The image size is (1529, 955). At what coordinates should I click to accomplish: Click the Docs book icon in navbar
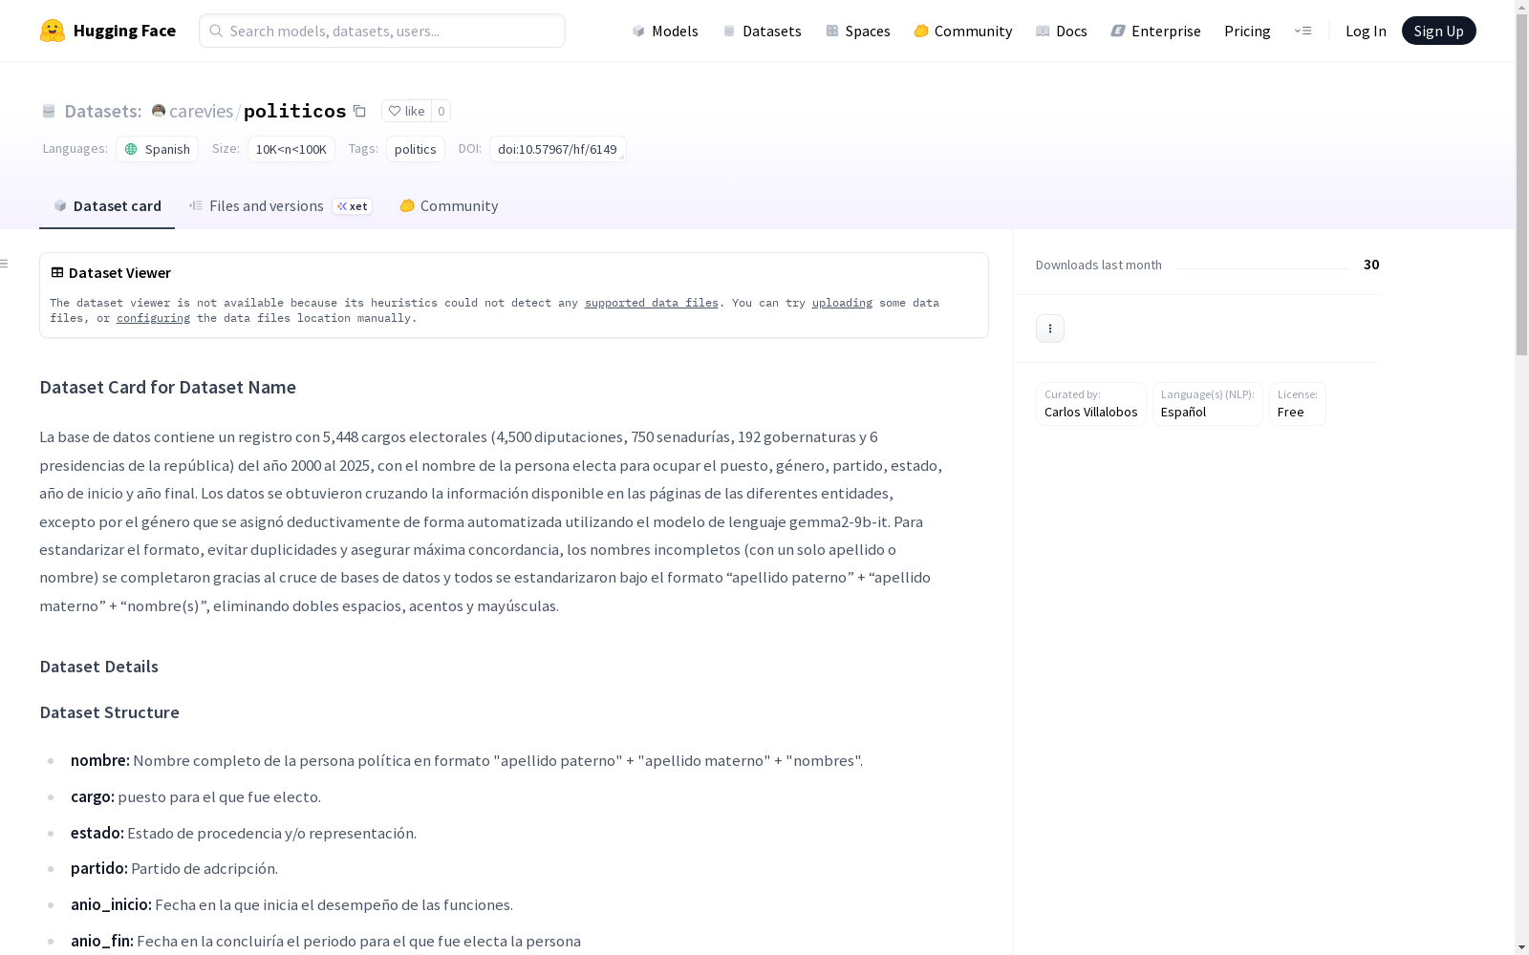click(x=1043, y=31)
